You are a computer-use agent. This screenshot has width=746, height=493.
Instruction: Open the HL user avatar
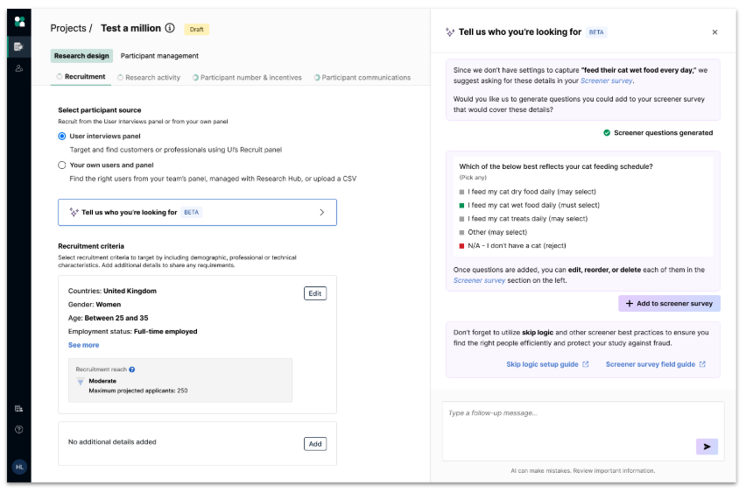19,467
